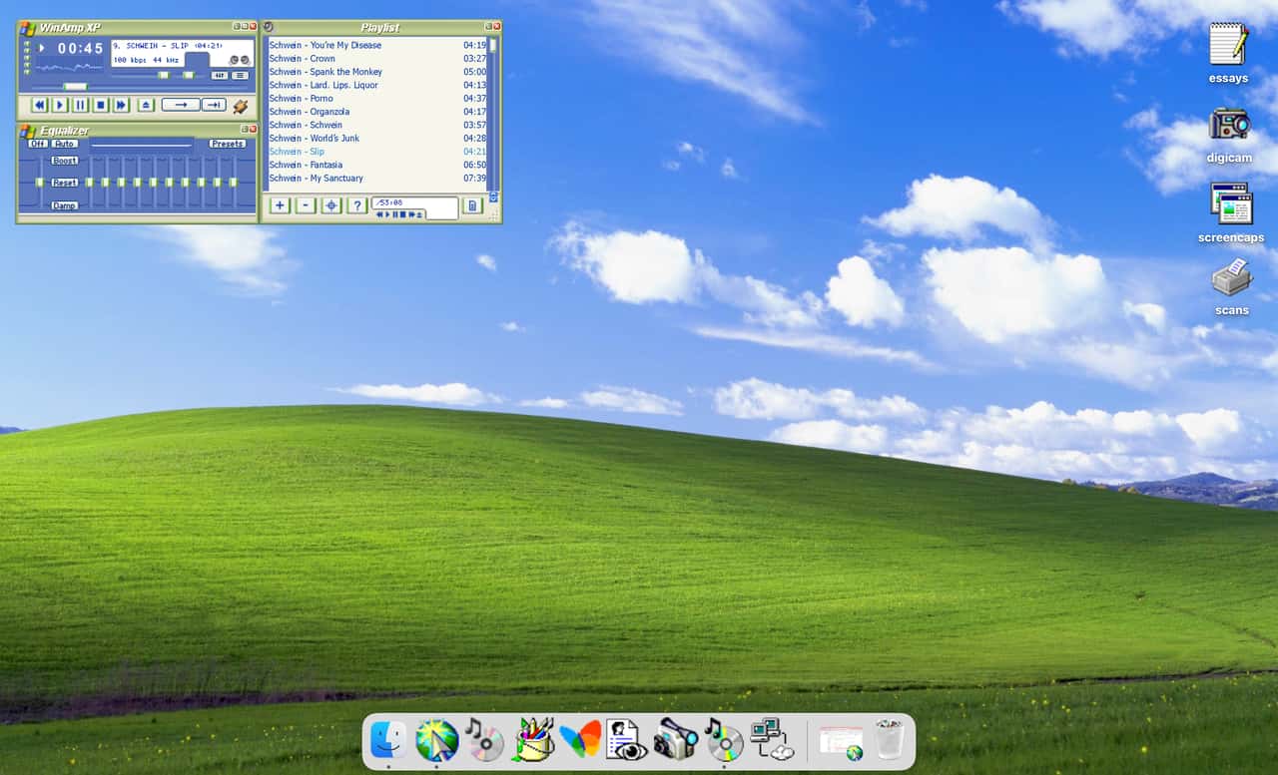Image resolution: width=1278 pixels, height=775 pixels.
Task: Restore the minimized window in the dock
Action: pos(841,742)
